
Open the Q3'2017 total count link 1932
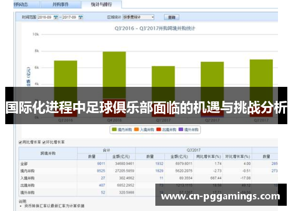(x=159, y=164)
